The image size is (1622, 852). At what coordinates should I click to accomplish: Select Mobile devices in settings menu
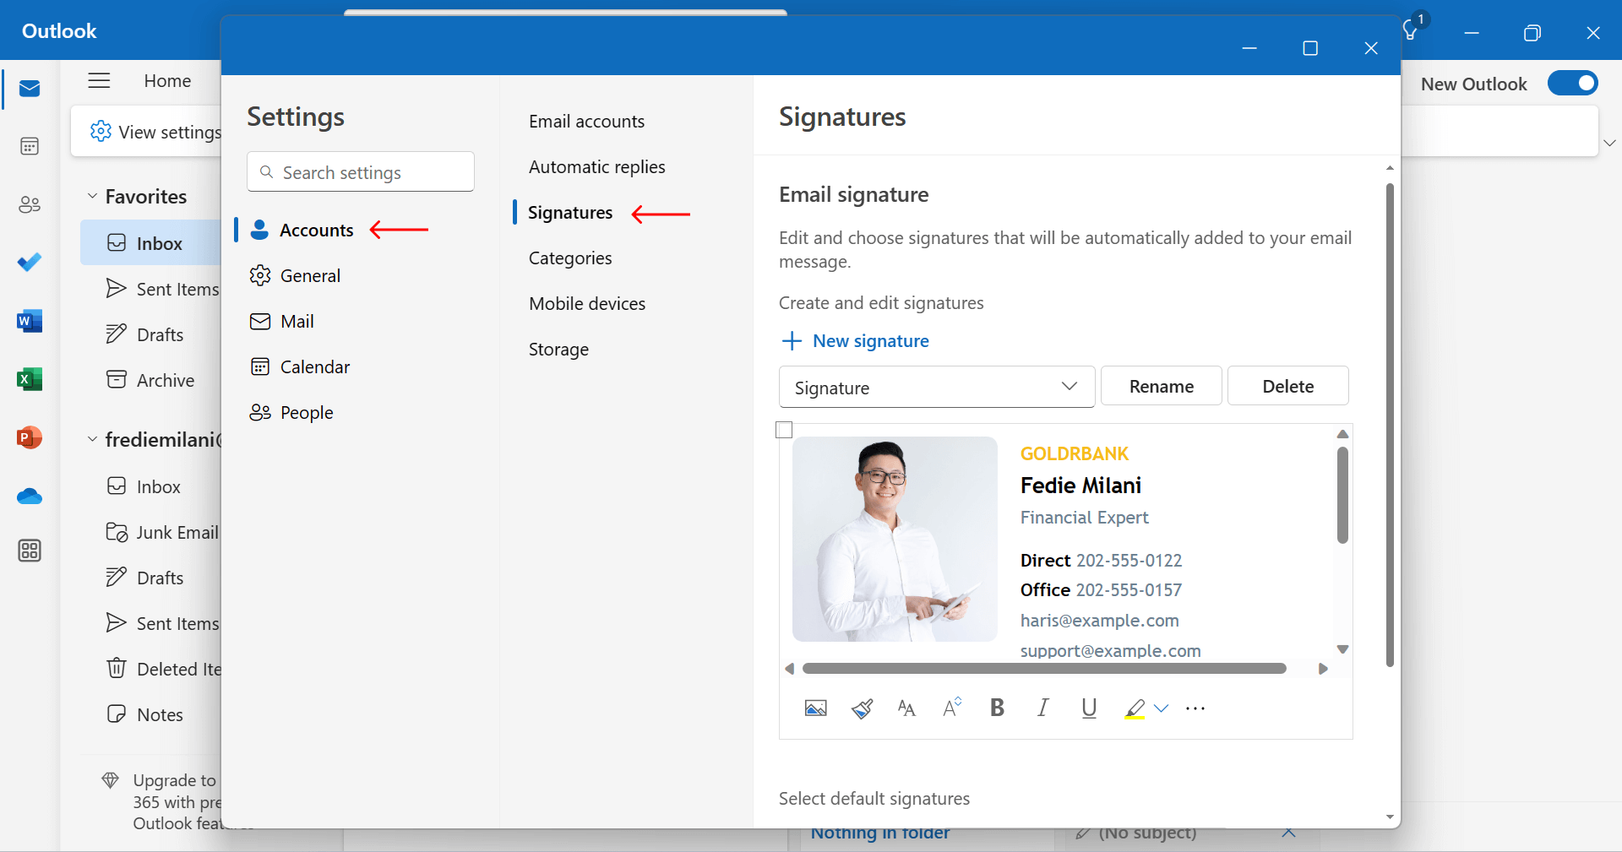pos(587,303)
